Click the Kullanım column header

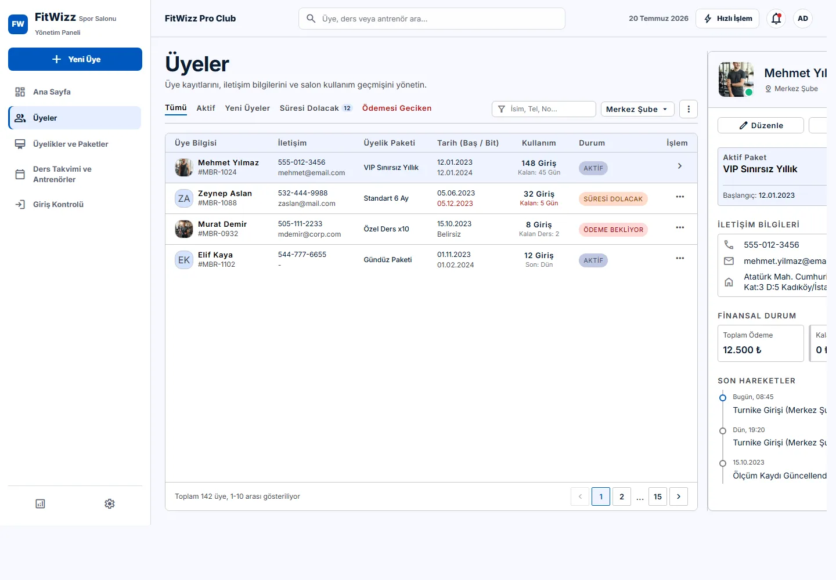pos(539,143)
